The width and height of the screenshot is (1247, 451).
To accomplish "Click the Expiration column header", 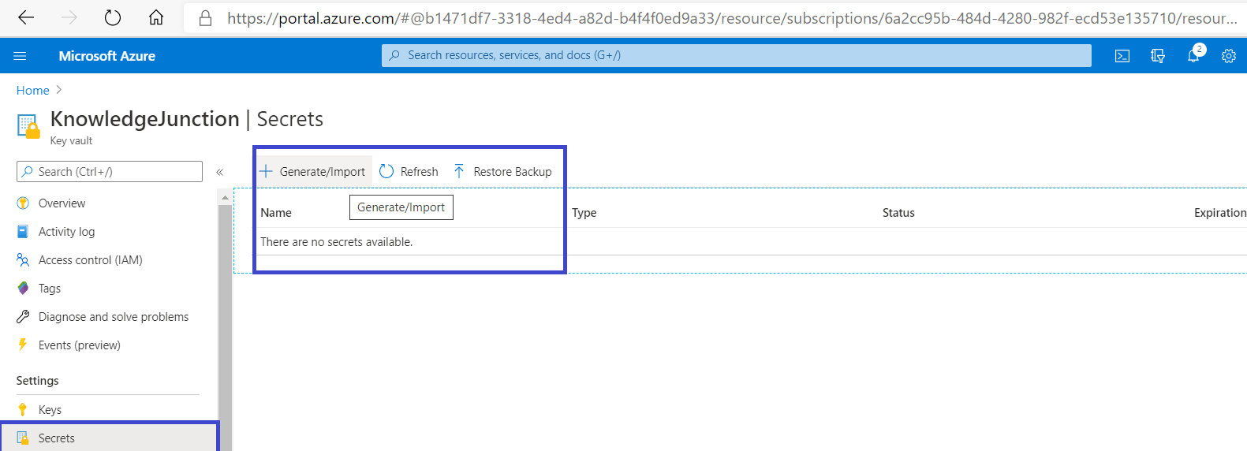I will tap(1220, 213).
